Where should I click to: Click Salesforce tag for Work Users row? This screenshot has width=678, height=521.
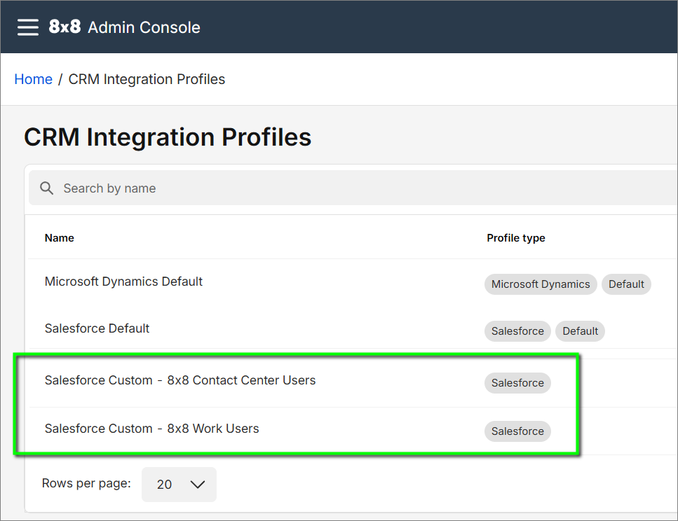(x=517, y=431)
